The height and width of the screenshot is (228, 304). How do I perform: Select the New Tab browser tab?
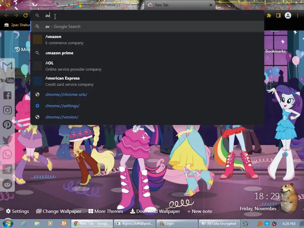click(x=180, y=5)
